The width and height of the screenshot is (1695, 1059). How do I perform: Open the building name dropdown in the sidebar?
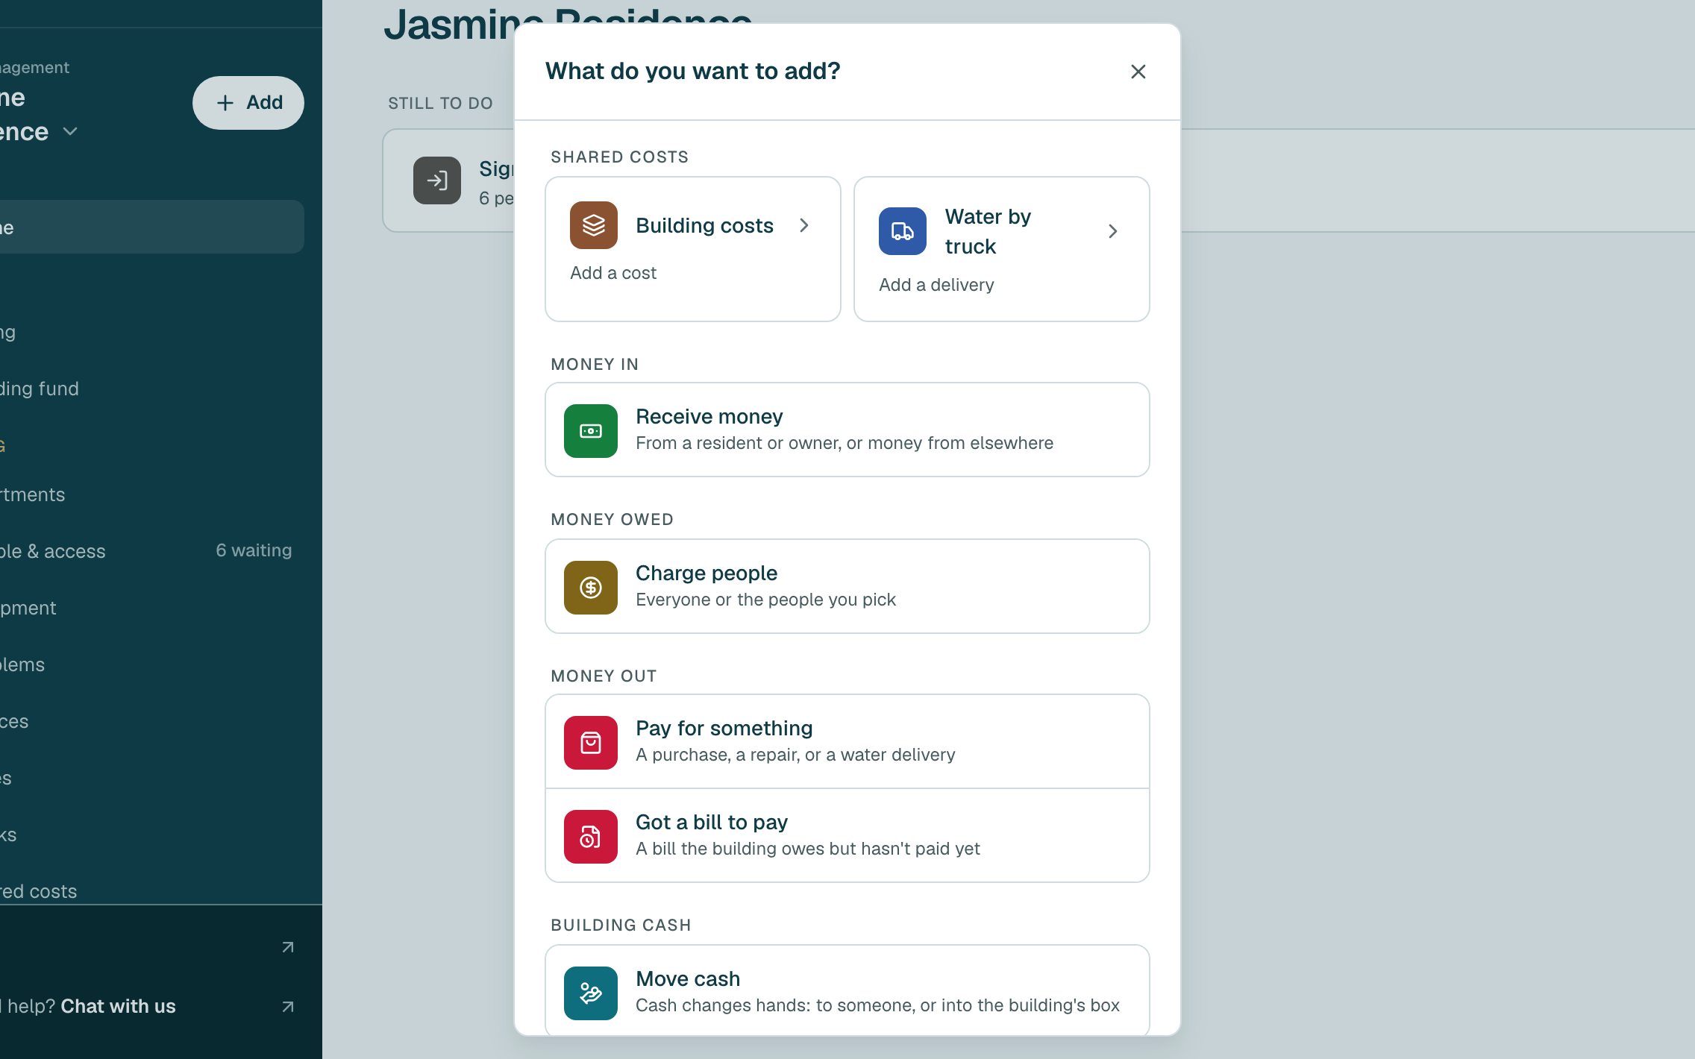[70, 131]
